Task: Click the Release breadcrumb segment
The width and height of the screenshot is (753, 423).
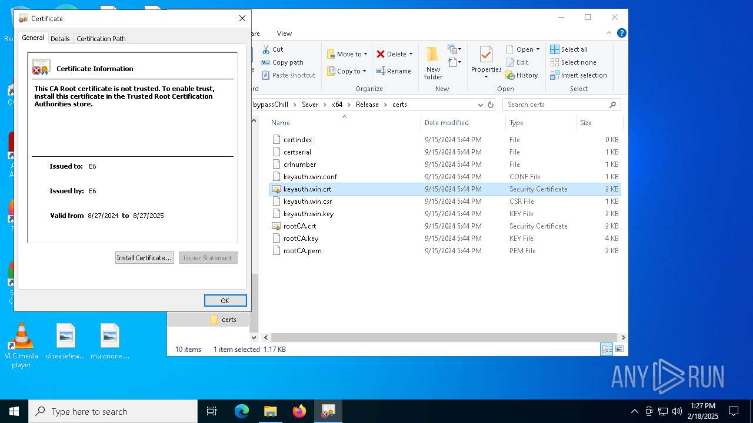Action: (x=367, y=105)
